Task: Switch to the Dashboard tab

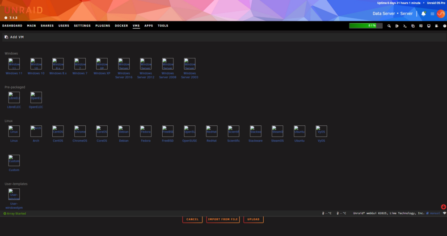Action: [12, 25]
